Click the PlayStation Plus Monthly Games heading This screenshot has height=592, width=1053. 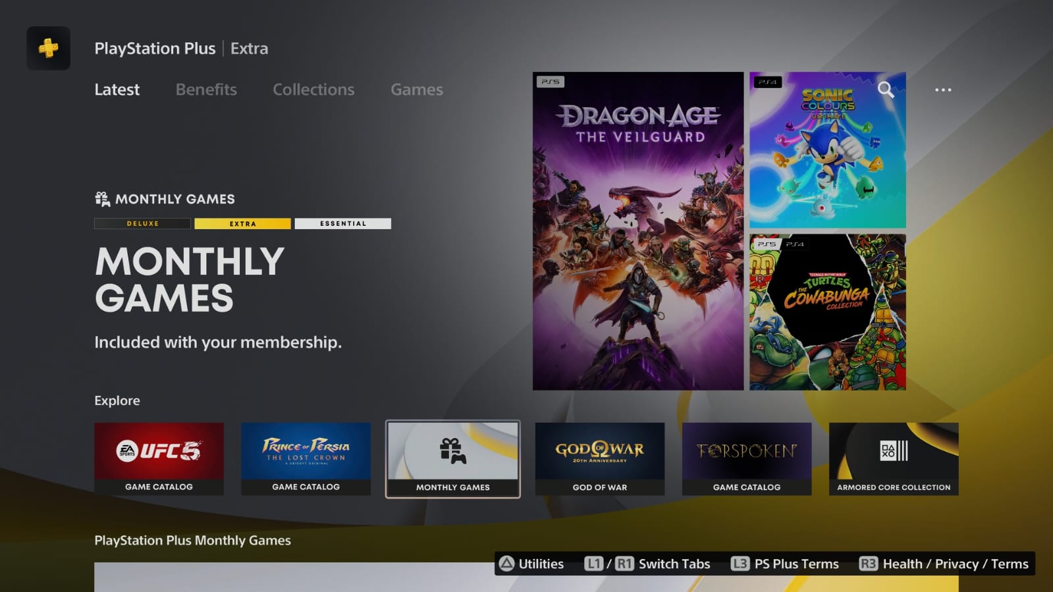tap(192, 541)
